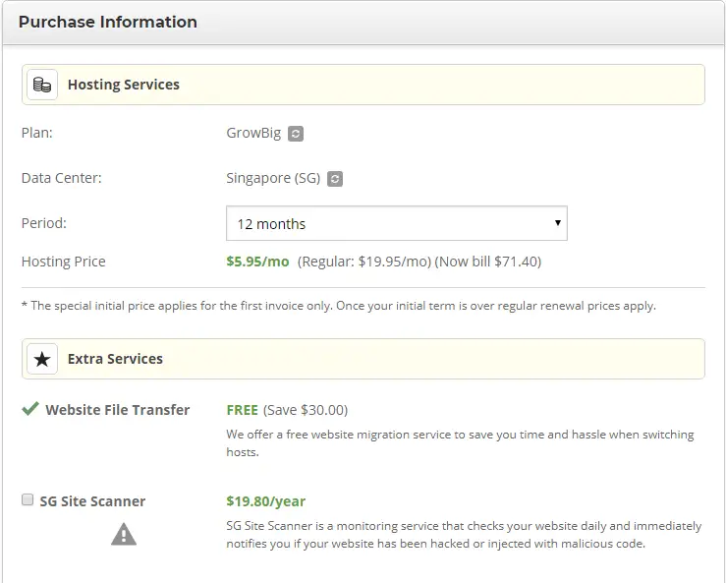726x583 pixels.
Task: Select the Extra Services section header
Action: [115, 359]
